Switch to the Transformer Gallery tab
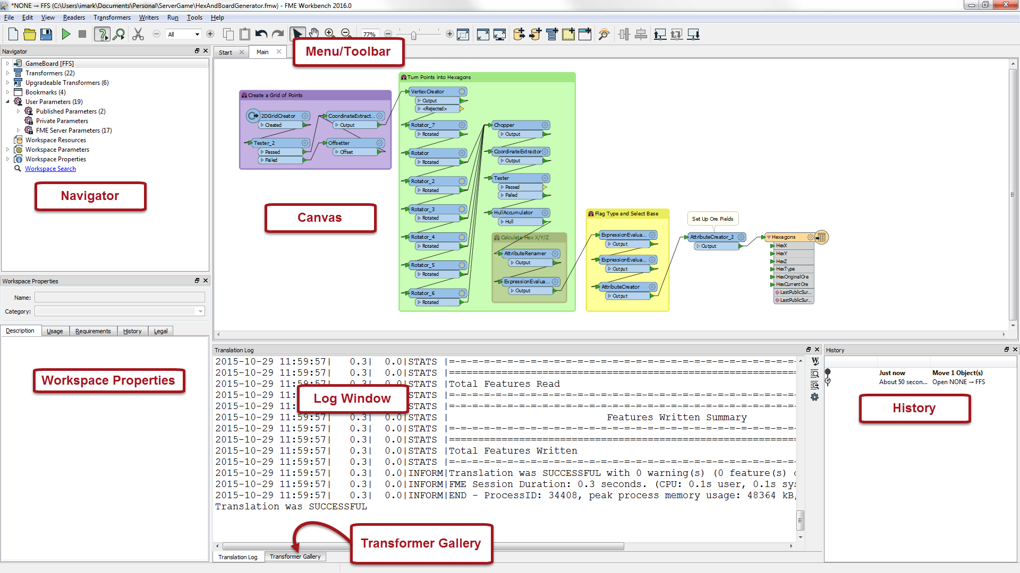 [295, 557]
